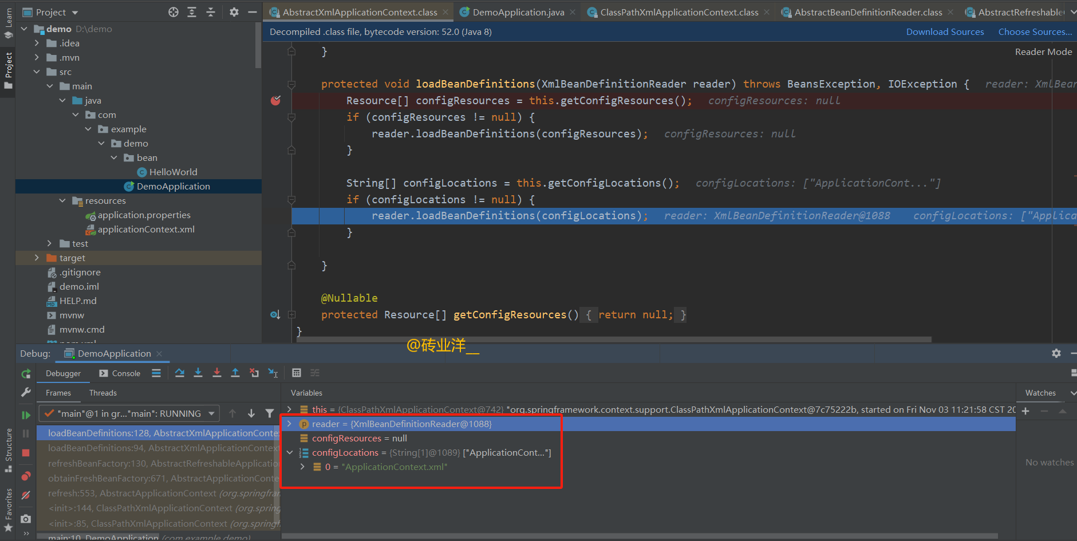Expand the target folder
This screenshot has height=541, width=1077.
(37, 258)
